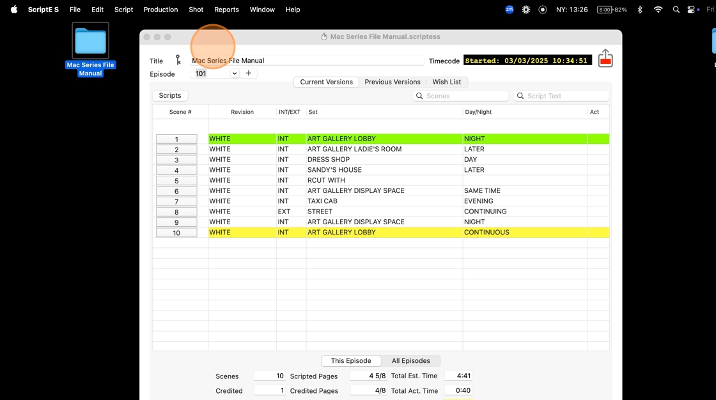Screen dimensions: 716x400
Task: Click scene number 2 button
Action: 176,150
